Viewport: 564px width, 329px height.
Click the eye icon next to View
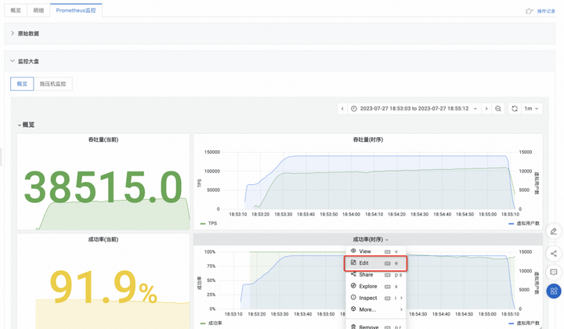pyautogui.click(x=353, y=251)
